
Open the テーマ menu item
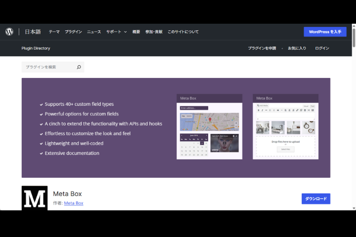point(54,32)
